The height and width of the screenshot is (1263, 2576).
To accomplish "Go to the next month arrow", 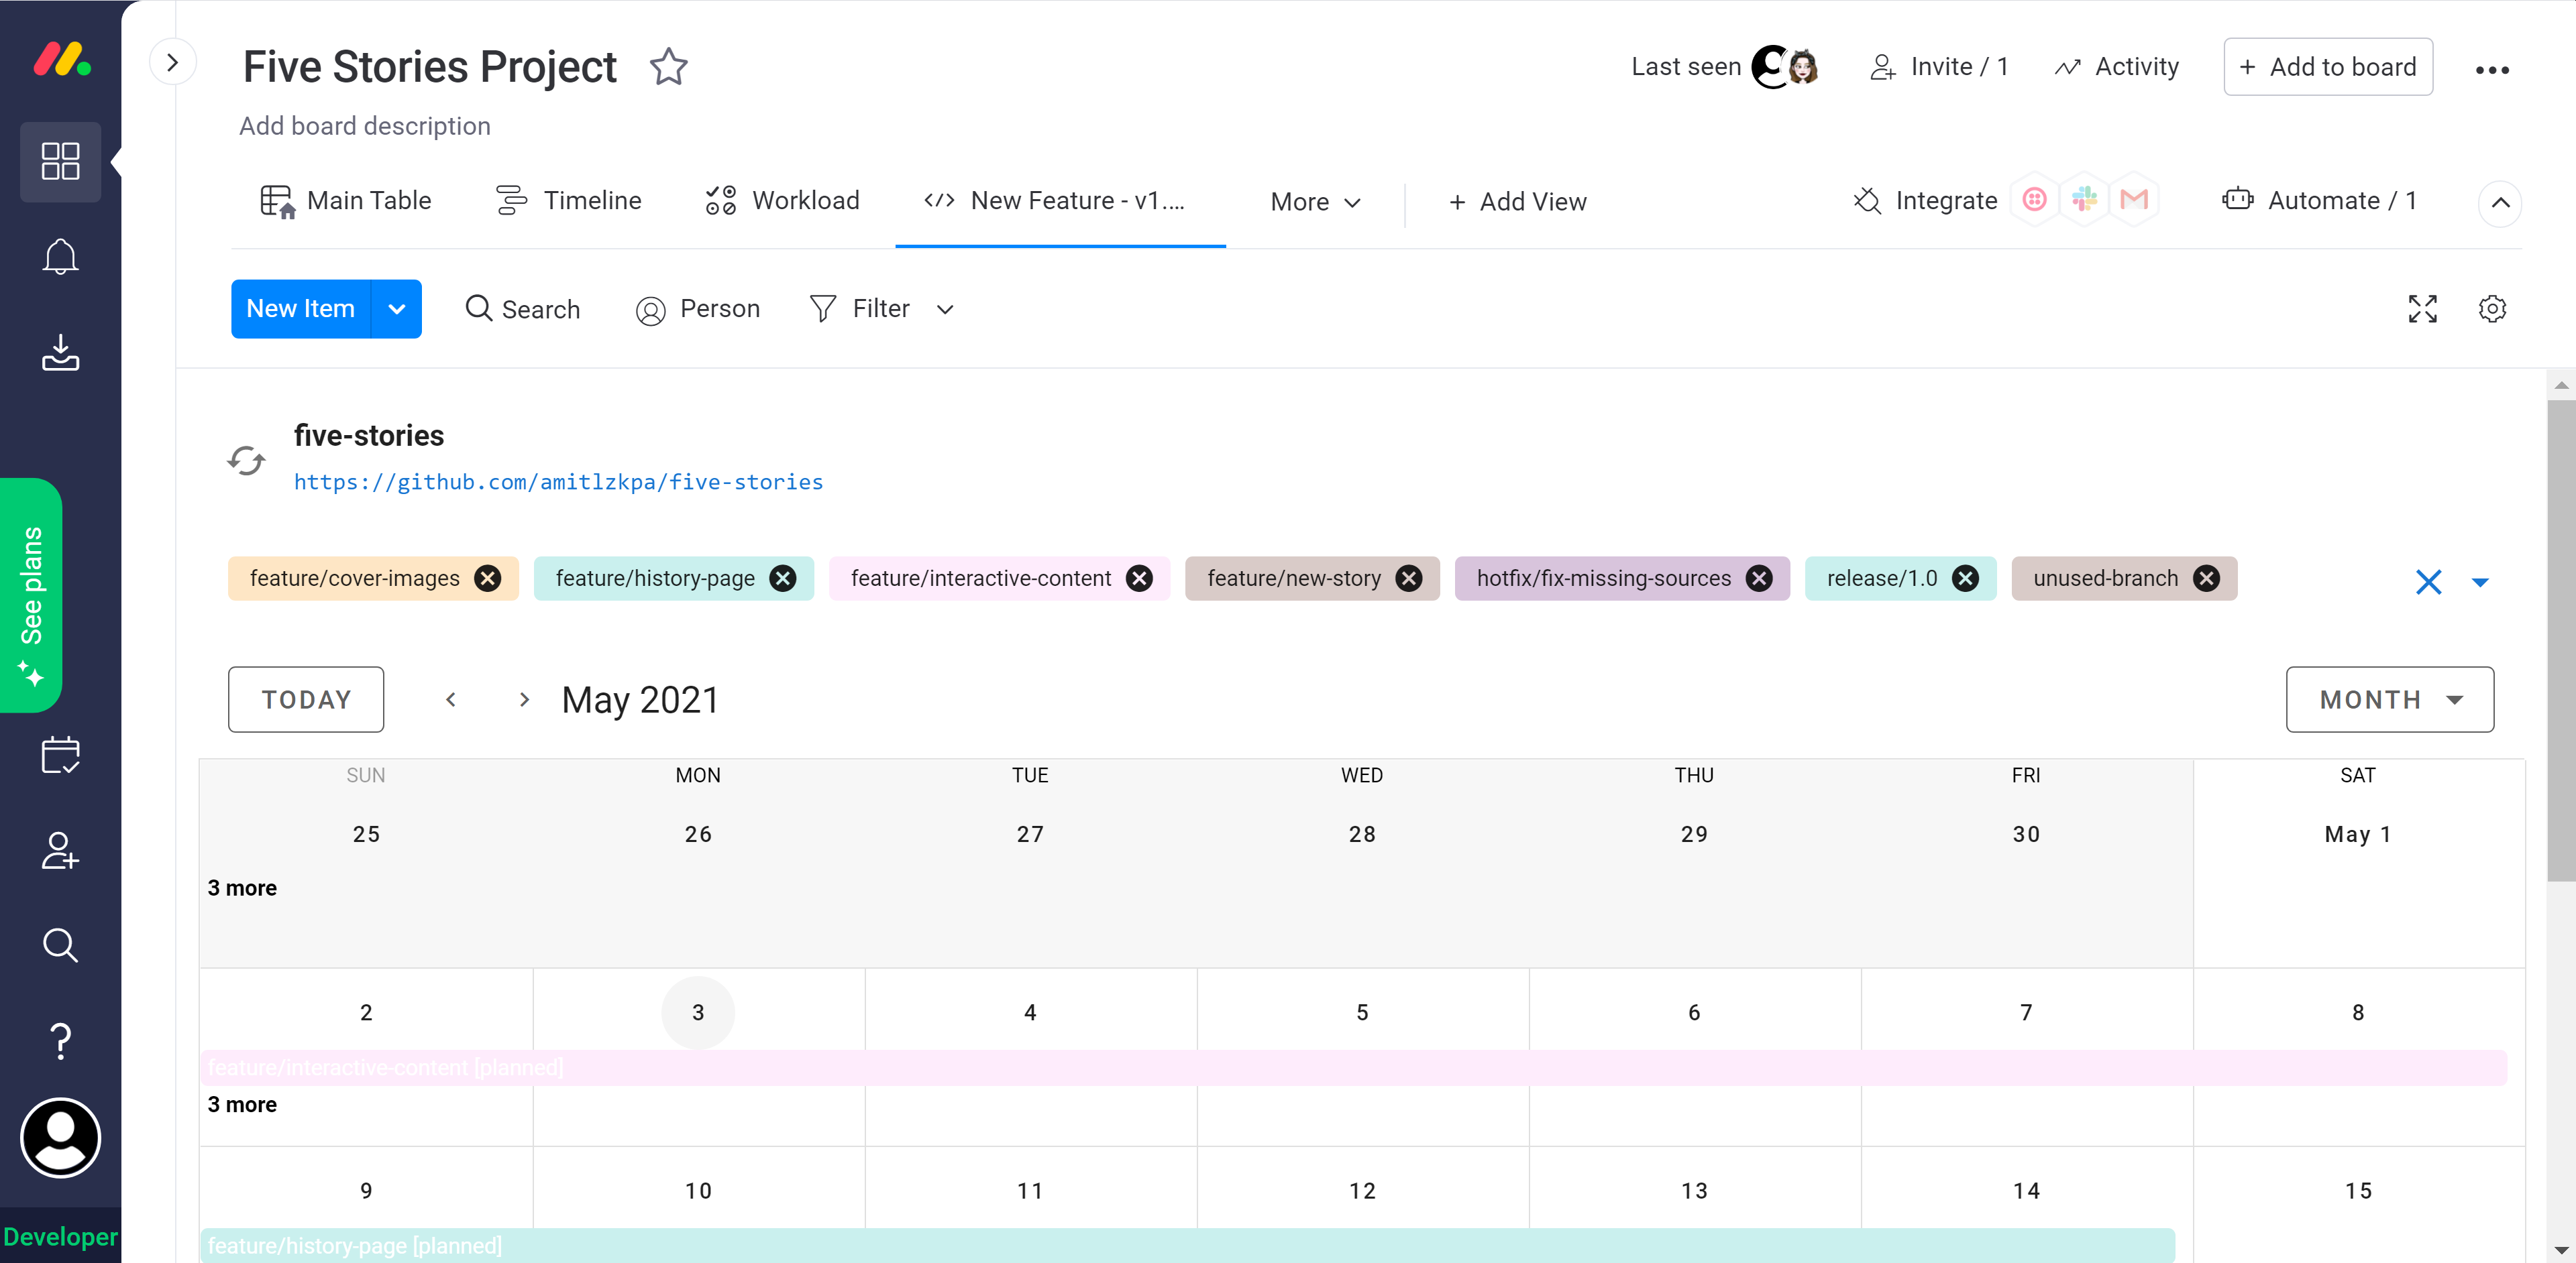I will click(x=524, y=699).
